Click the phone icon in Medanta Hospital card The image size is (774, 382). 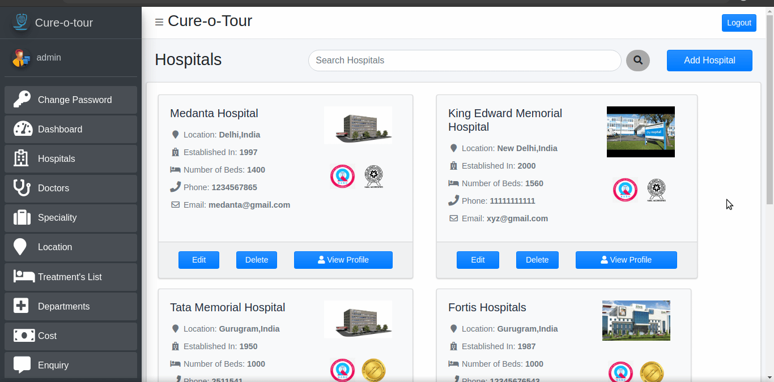176,187
